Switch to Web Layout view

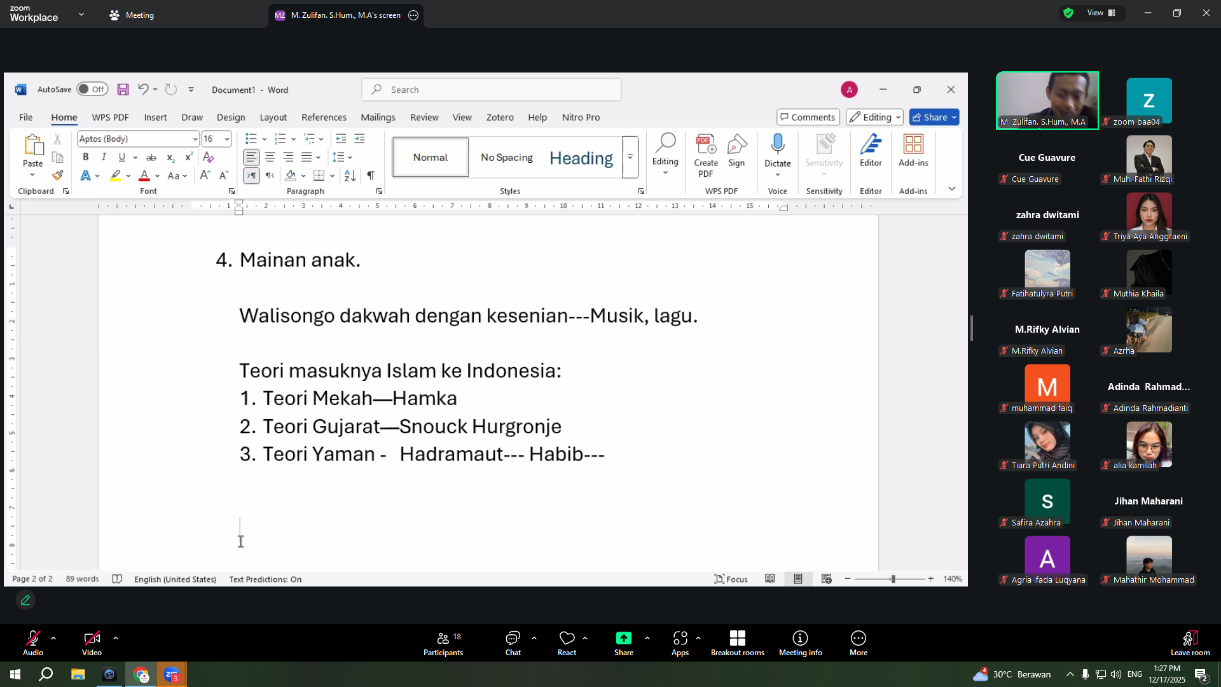click(x=826, y=579)
